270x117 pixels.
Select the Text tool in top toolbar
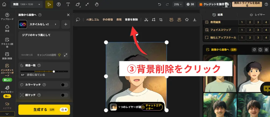click(68, 4)
